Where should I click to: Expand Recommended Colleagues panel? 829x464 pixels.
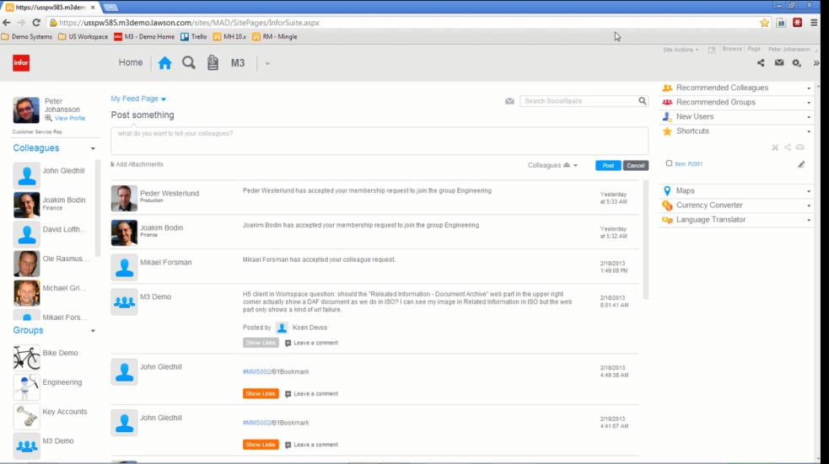pyautogui.click(x=736, y=88)
